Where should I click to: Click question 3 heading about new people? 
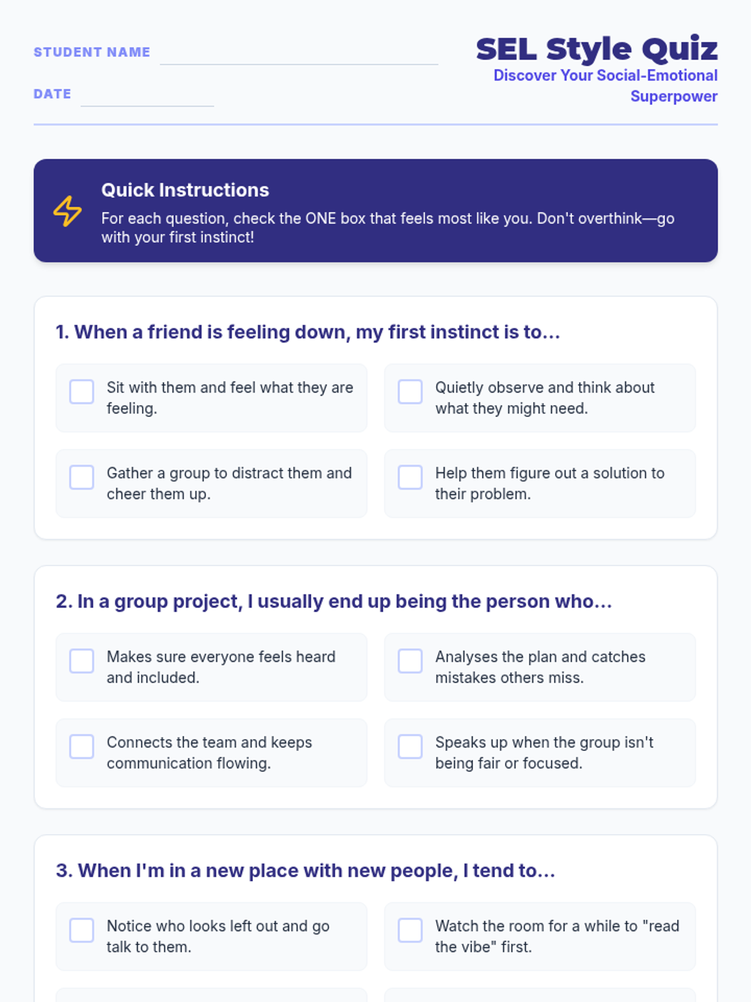(x=305, y=870)
